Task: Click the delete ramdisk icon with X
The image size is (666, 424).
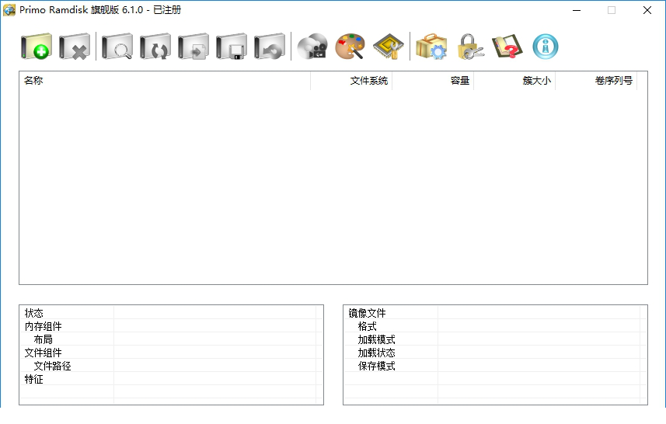Action: coord(75,47)
